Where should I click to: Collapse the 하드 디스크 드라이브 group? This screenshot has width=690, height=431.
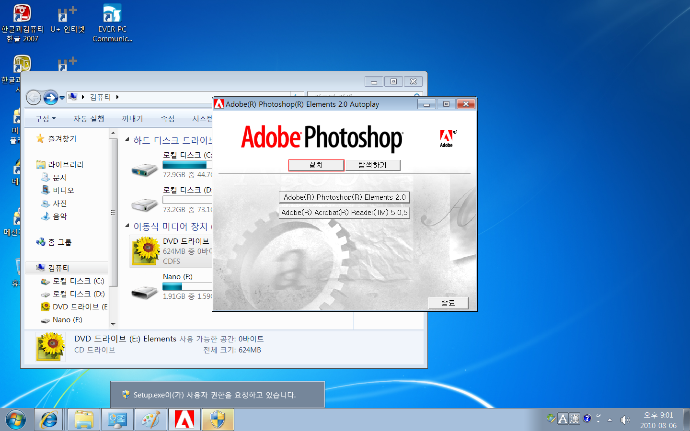click(127, 139)
